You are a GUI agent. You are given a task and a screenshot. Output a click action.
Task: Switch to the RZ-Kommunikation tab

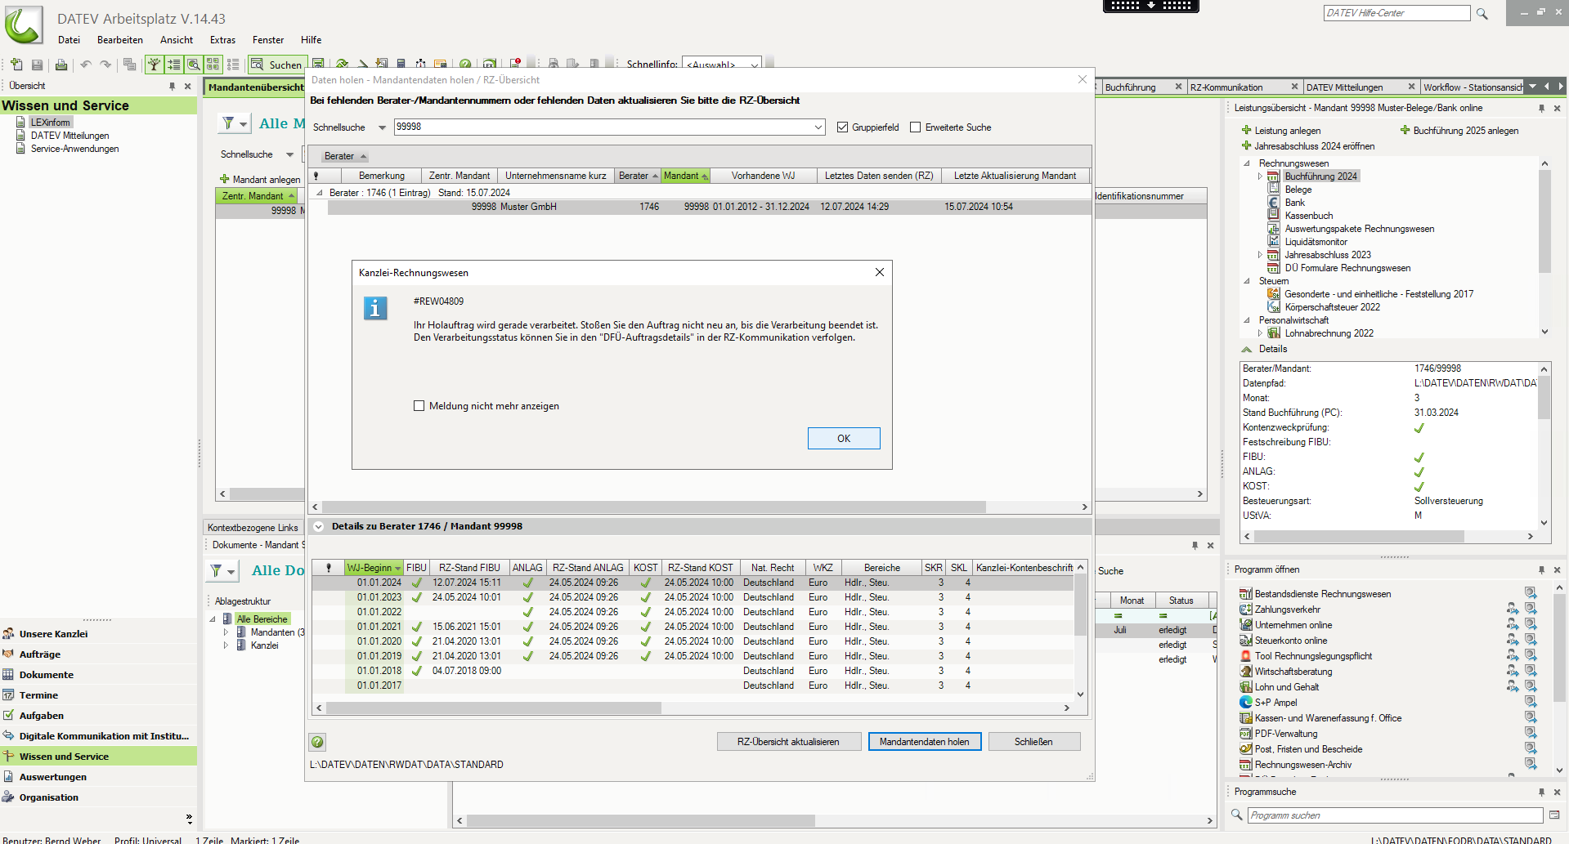pyautogui.click(x=1226, y=87)
